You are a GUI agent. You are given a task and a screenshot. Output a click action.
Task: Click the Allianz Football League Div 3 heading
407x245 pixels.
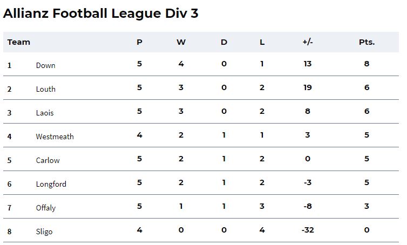[x=101, y=13]
